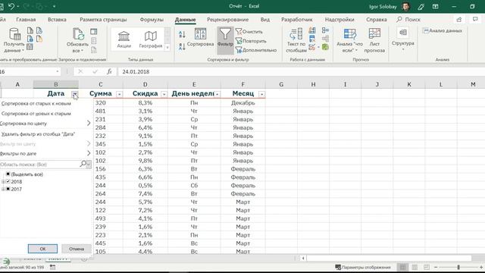Click Refresh All (Обновить все) icon

[77, 40]
